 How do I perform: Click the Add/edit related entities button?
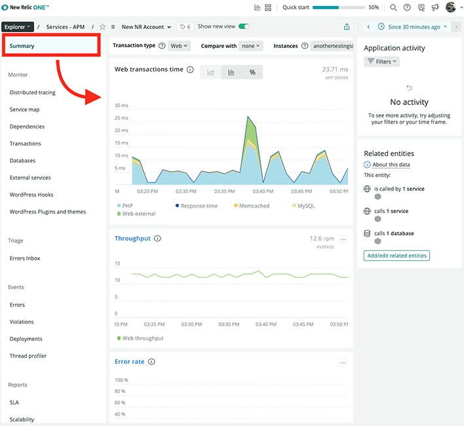pos(396,256)
